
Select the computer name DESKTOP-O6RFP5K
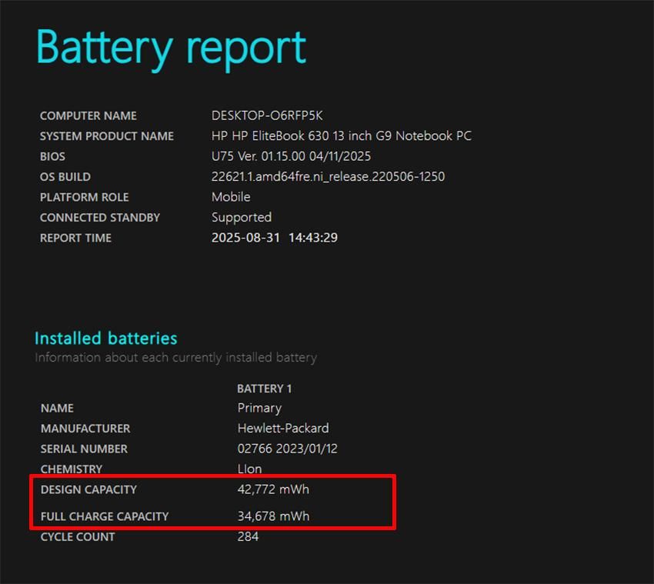click(267, 115)
